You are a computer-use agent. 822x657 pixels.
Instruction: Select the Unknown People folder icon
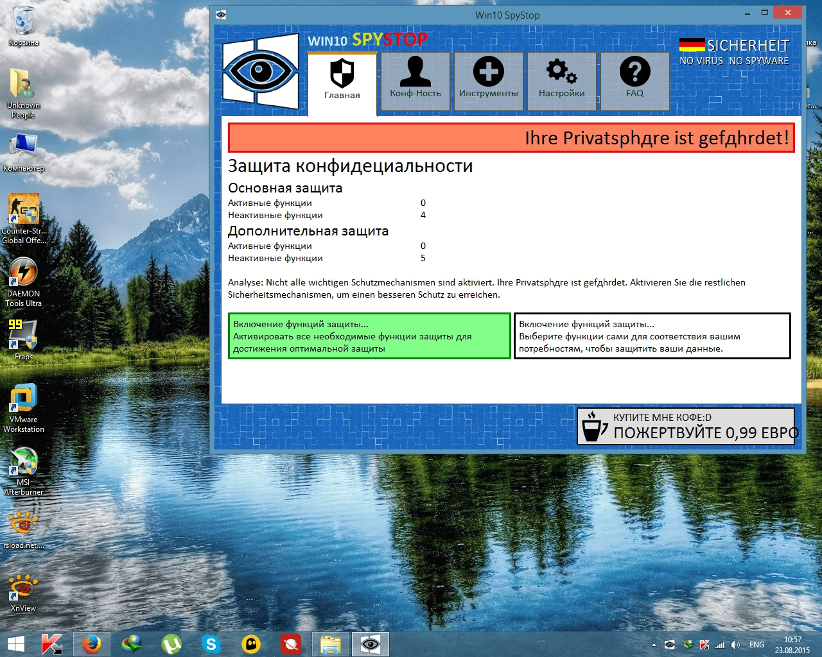click(23, 93)
